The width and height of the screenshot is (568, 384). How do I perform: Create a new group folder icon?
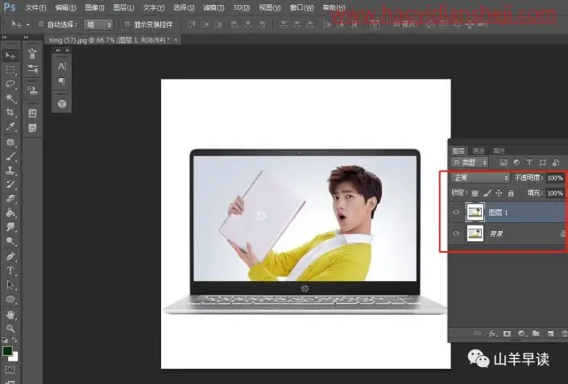click(536, 333)
